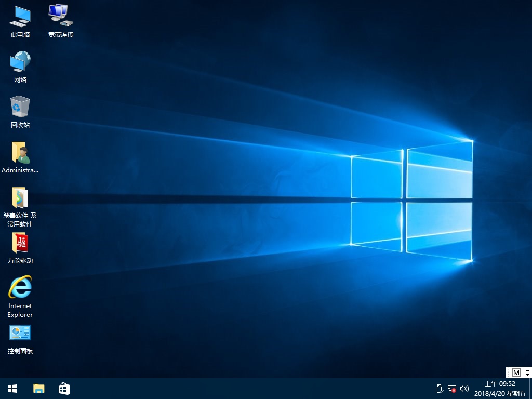Image resolution: width=532 pixels, height=399 pixels.
Task: Open the taskbar clock showing 上午 09:52
Action: pyautogui.click(x=500, y=389)
